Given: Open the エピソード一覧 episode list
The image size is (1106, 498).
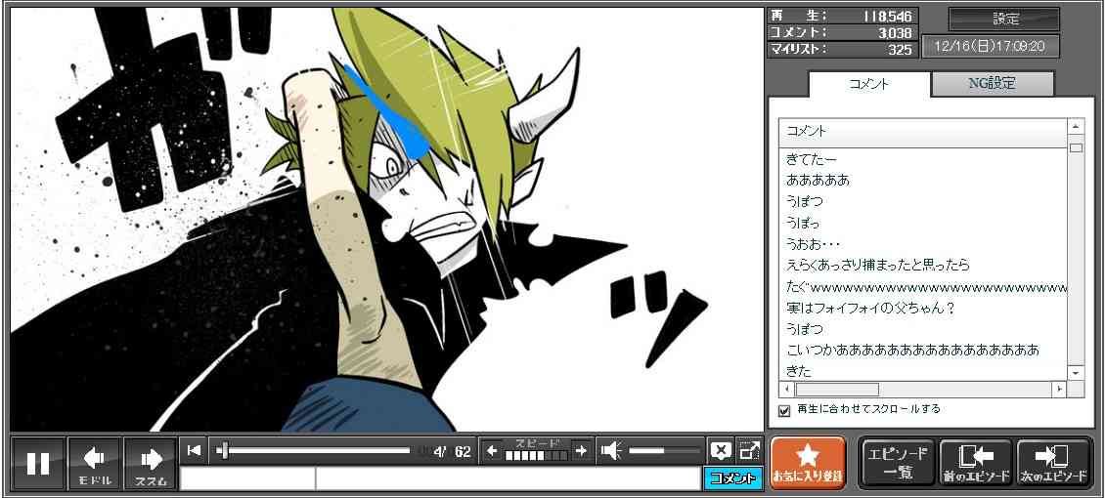Looking at the screenshot, I should (x=897, y=463).
